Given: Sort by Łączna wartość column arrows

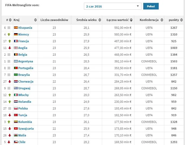Looking at the screenshot, I should pyautogui.click(x=131, y=20).
